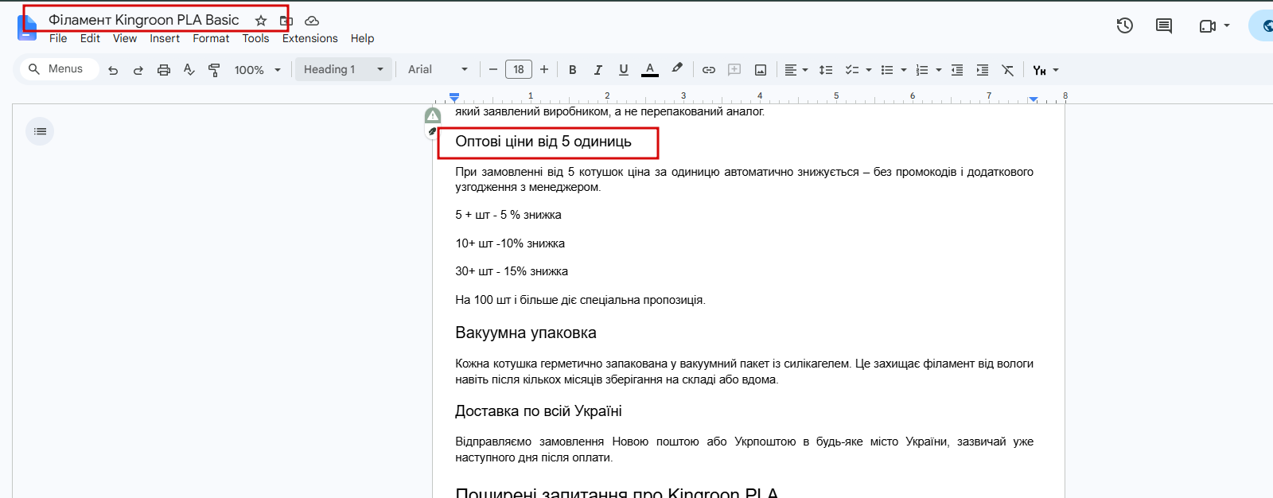Viewport: 1273px width, 498px height.
Task: Insert a link
Action: pos(709,70)
